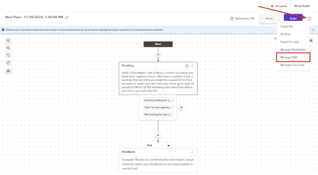Click the Feedback node title
Viewport: 318px width, 175px height.
(128, 152)
